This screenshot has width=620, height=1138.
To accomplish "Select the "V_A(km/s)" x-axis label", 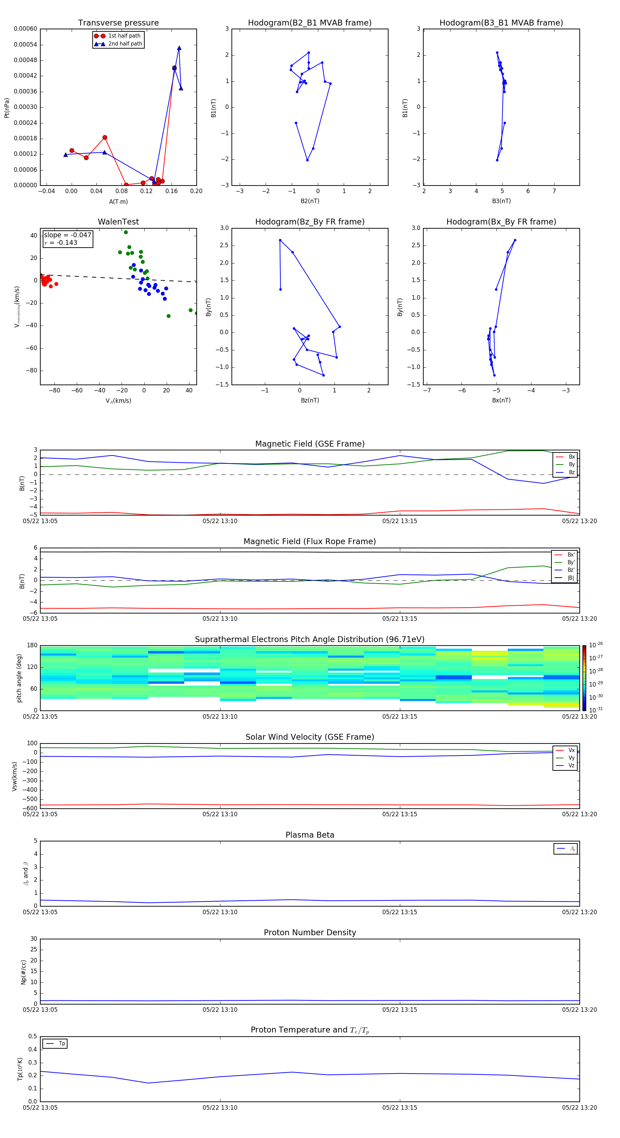I will pyautogui.click(x=118, y=401).
